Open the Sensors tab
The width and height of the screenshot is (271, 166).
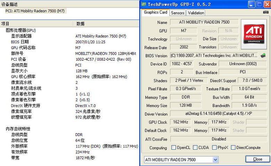click(x=178, y=13)
